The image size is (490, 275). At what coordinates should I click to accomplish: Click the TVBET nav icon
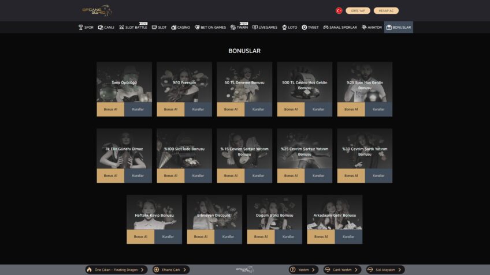click(305, 27)
